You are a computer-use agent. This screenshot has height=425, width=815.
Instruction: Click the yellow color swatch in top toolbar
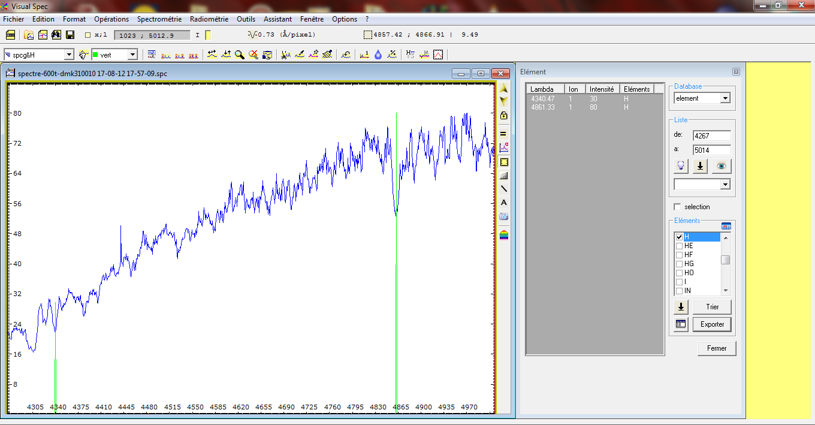pos(208,35)
